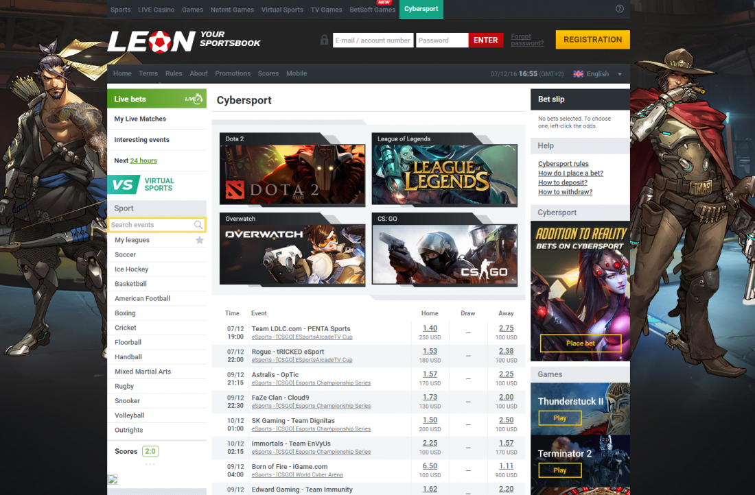Open the TV Games tab
The width and height of the screenshot is (755, 495).
pos(327,10)
